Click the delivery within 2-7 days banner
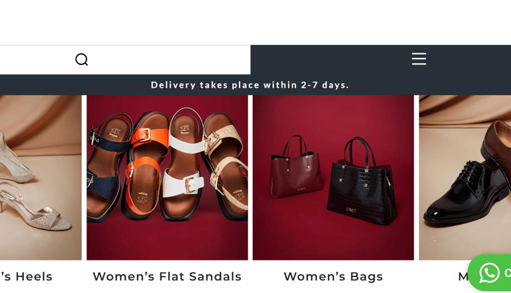Image resolution: width=511 pixels, height=293 pixels. 250,85
